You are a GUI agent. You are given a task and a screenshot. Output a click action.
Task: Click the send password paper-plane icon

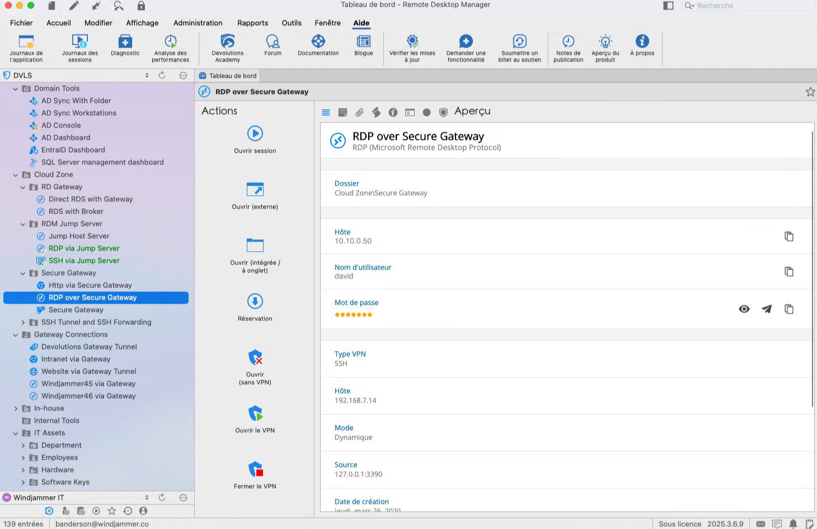[x=766, y=309]
